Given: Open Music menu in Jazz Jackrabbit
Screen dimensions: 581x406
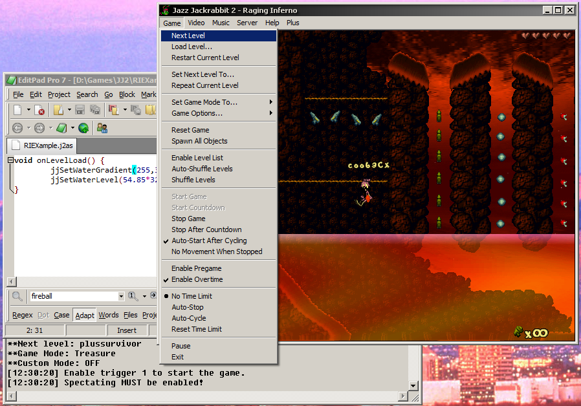Looking at the screenshot, I should pos(221,23).
